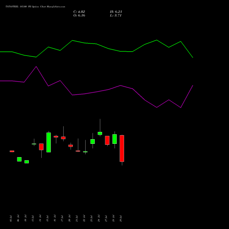This screenshot has height=229, width=229.
Task: Select the last tall red candlestick
Action: click(122, 148)
